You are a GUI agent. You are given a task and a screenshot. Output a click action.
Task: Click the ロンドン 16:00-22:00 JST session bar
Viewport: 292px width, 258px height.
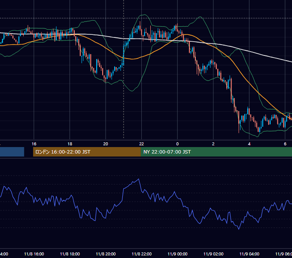(x=87, y=152)
